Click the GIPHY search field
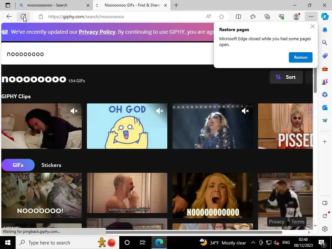The image size is (332, 249). [107, 54]
